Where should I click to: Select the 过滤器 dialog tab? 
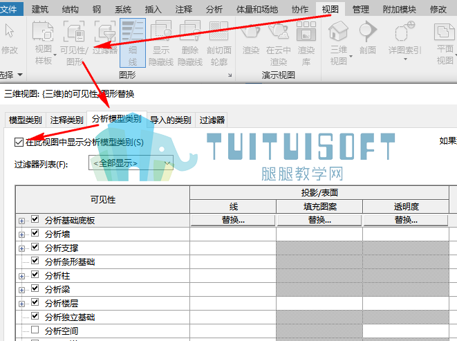(212, 120)
